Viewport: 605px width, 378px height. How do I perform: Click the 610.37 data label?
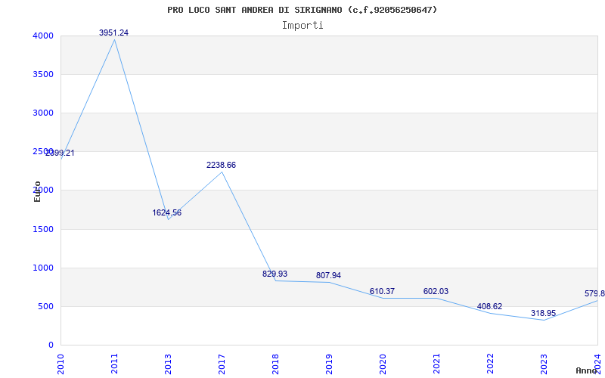click(x=382, y=291)
